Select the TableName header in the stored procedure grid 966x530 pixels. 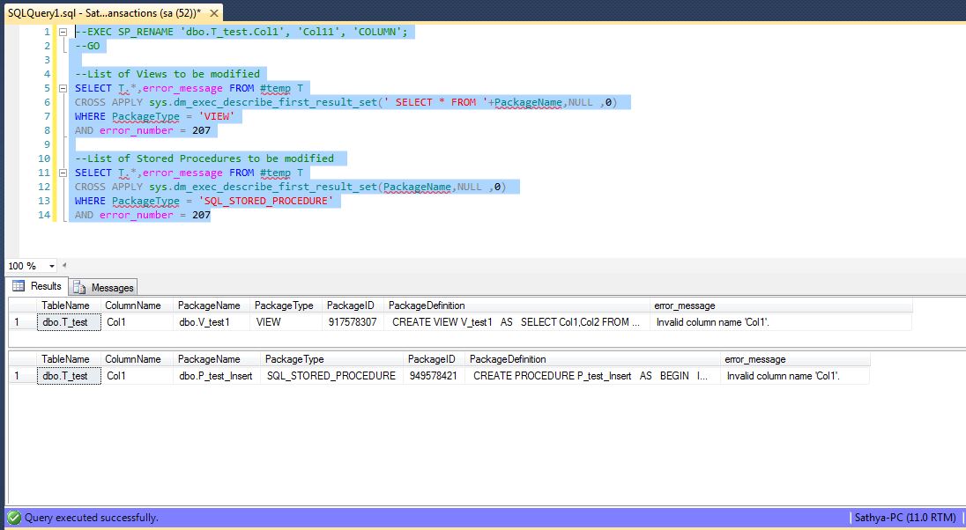[x=69, y=359]
